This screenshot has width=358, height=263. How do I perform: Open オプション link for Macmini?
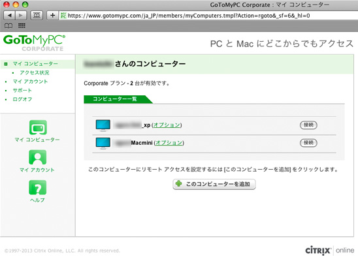tap(169, 143)
